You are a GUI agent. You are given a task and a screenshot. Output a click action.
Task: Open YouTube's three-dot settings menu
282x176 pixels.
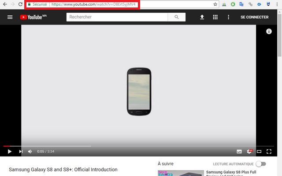228,17
